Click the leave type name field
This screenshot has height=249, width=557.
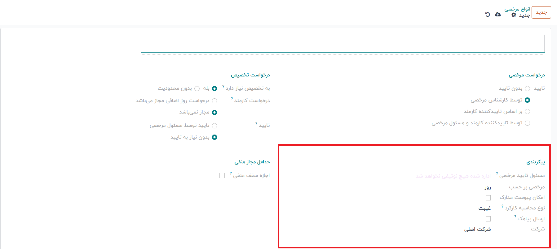(343, 44)
